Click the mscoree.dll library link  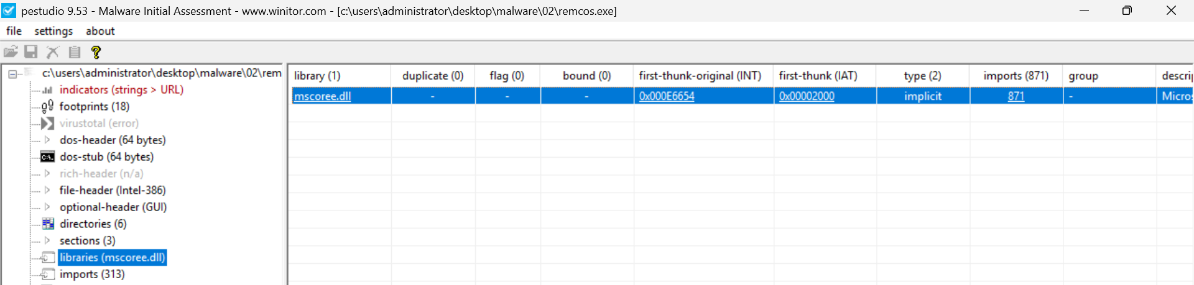click(x=322, y=96)
